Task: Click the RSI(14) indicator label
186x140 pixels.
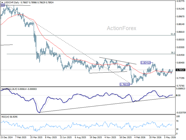Action: 5,117
